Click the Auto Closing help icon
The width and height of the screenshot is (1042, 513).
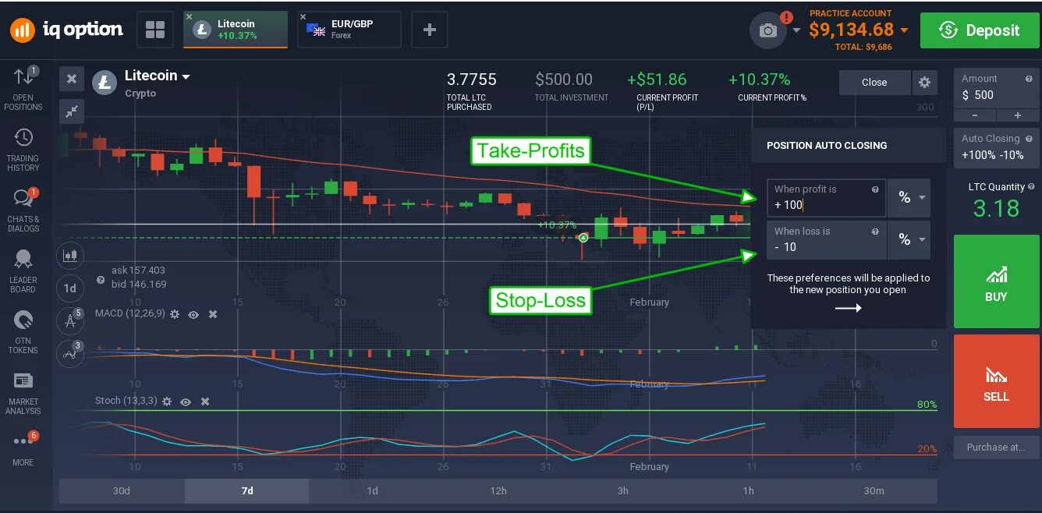click(x=1030, y=139)
